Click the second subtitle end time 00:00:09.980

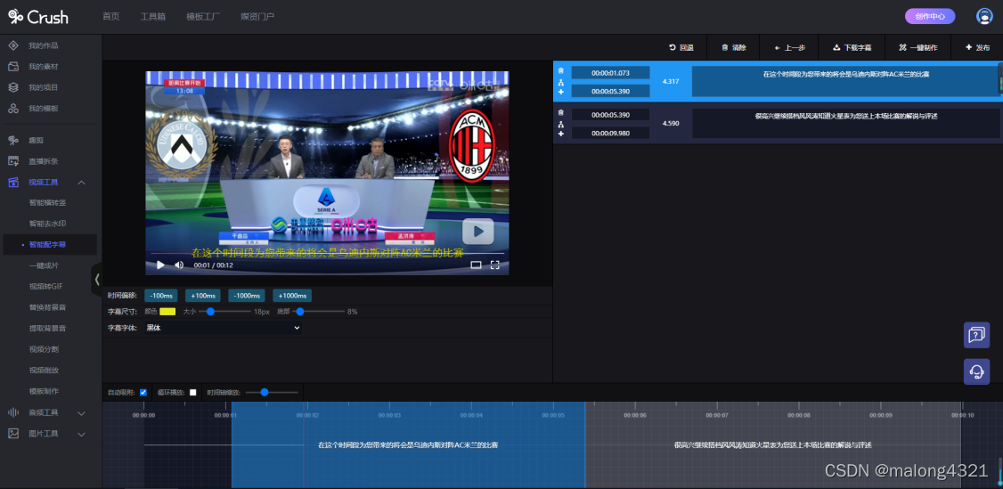[x=610, y=133]
